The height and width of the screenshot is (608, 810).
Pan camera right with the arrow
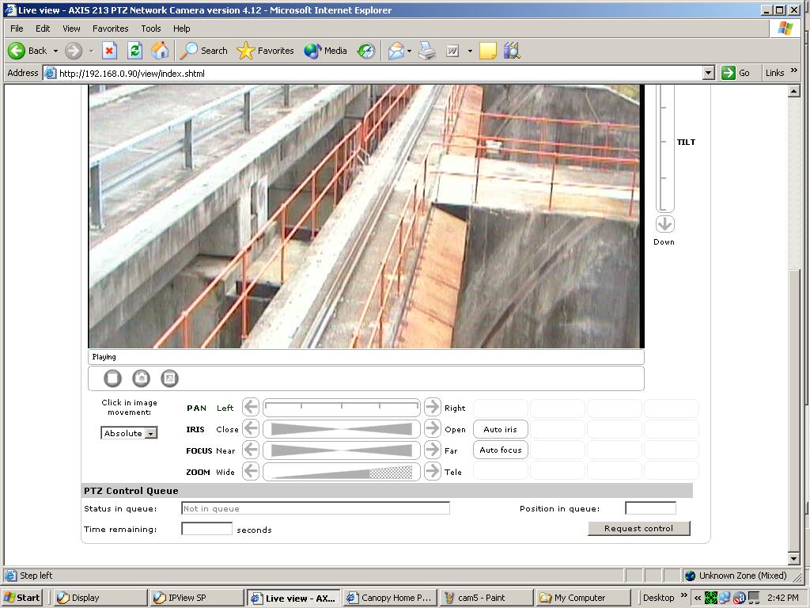[432, 408]
